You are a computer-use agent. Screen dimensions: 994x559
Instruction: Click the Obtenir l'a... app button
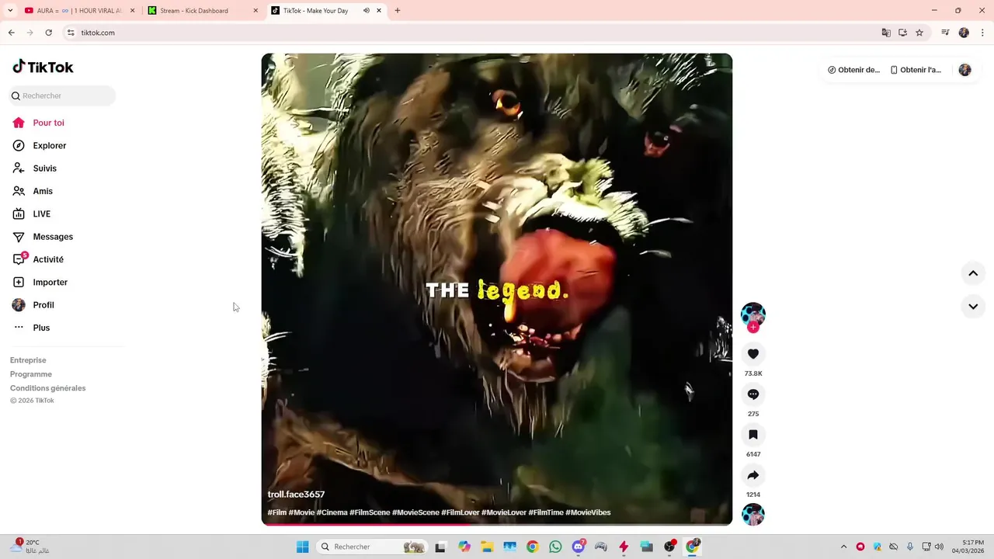pyautogui.click(x=916, y=70)
